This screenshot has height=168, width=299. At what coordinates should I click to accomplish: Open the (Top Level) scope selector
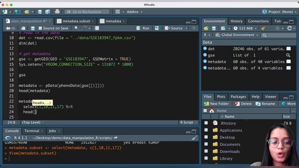pyautogui.click(x=33, y=122)
